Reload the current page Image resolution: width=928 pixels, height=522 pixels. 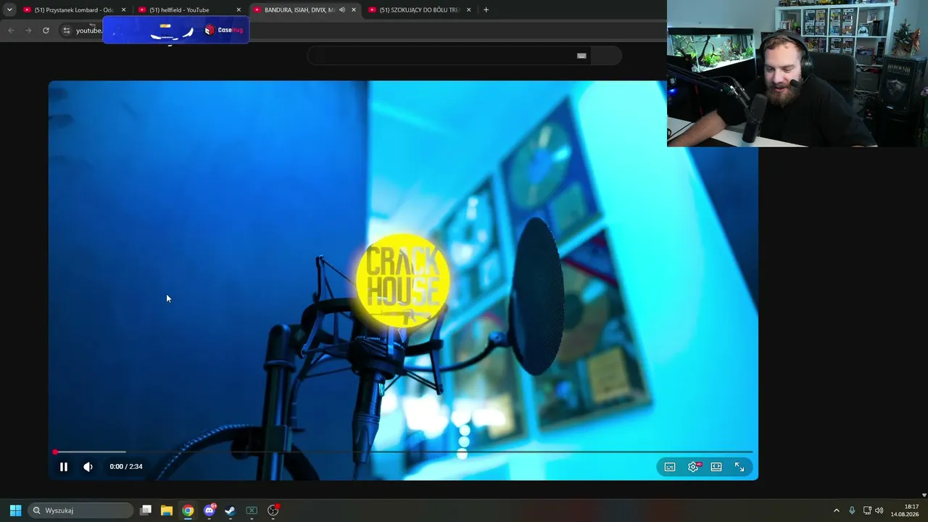(x=46, y=30)
